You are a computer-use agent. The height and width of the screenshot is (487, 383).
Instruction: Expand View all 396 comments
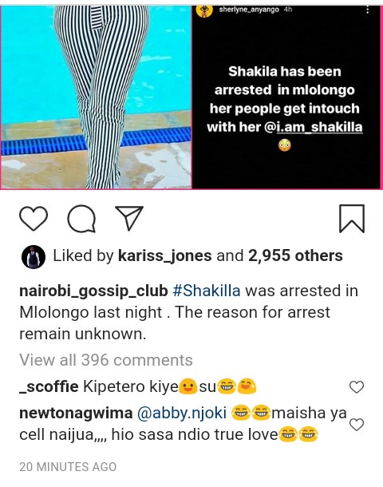(106, 360)
